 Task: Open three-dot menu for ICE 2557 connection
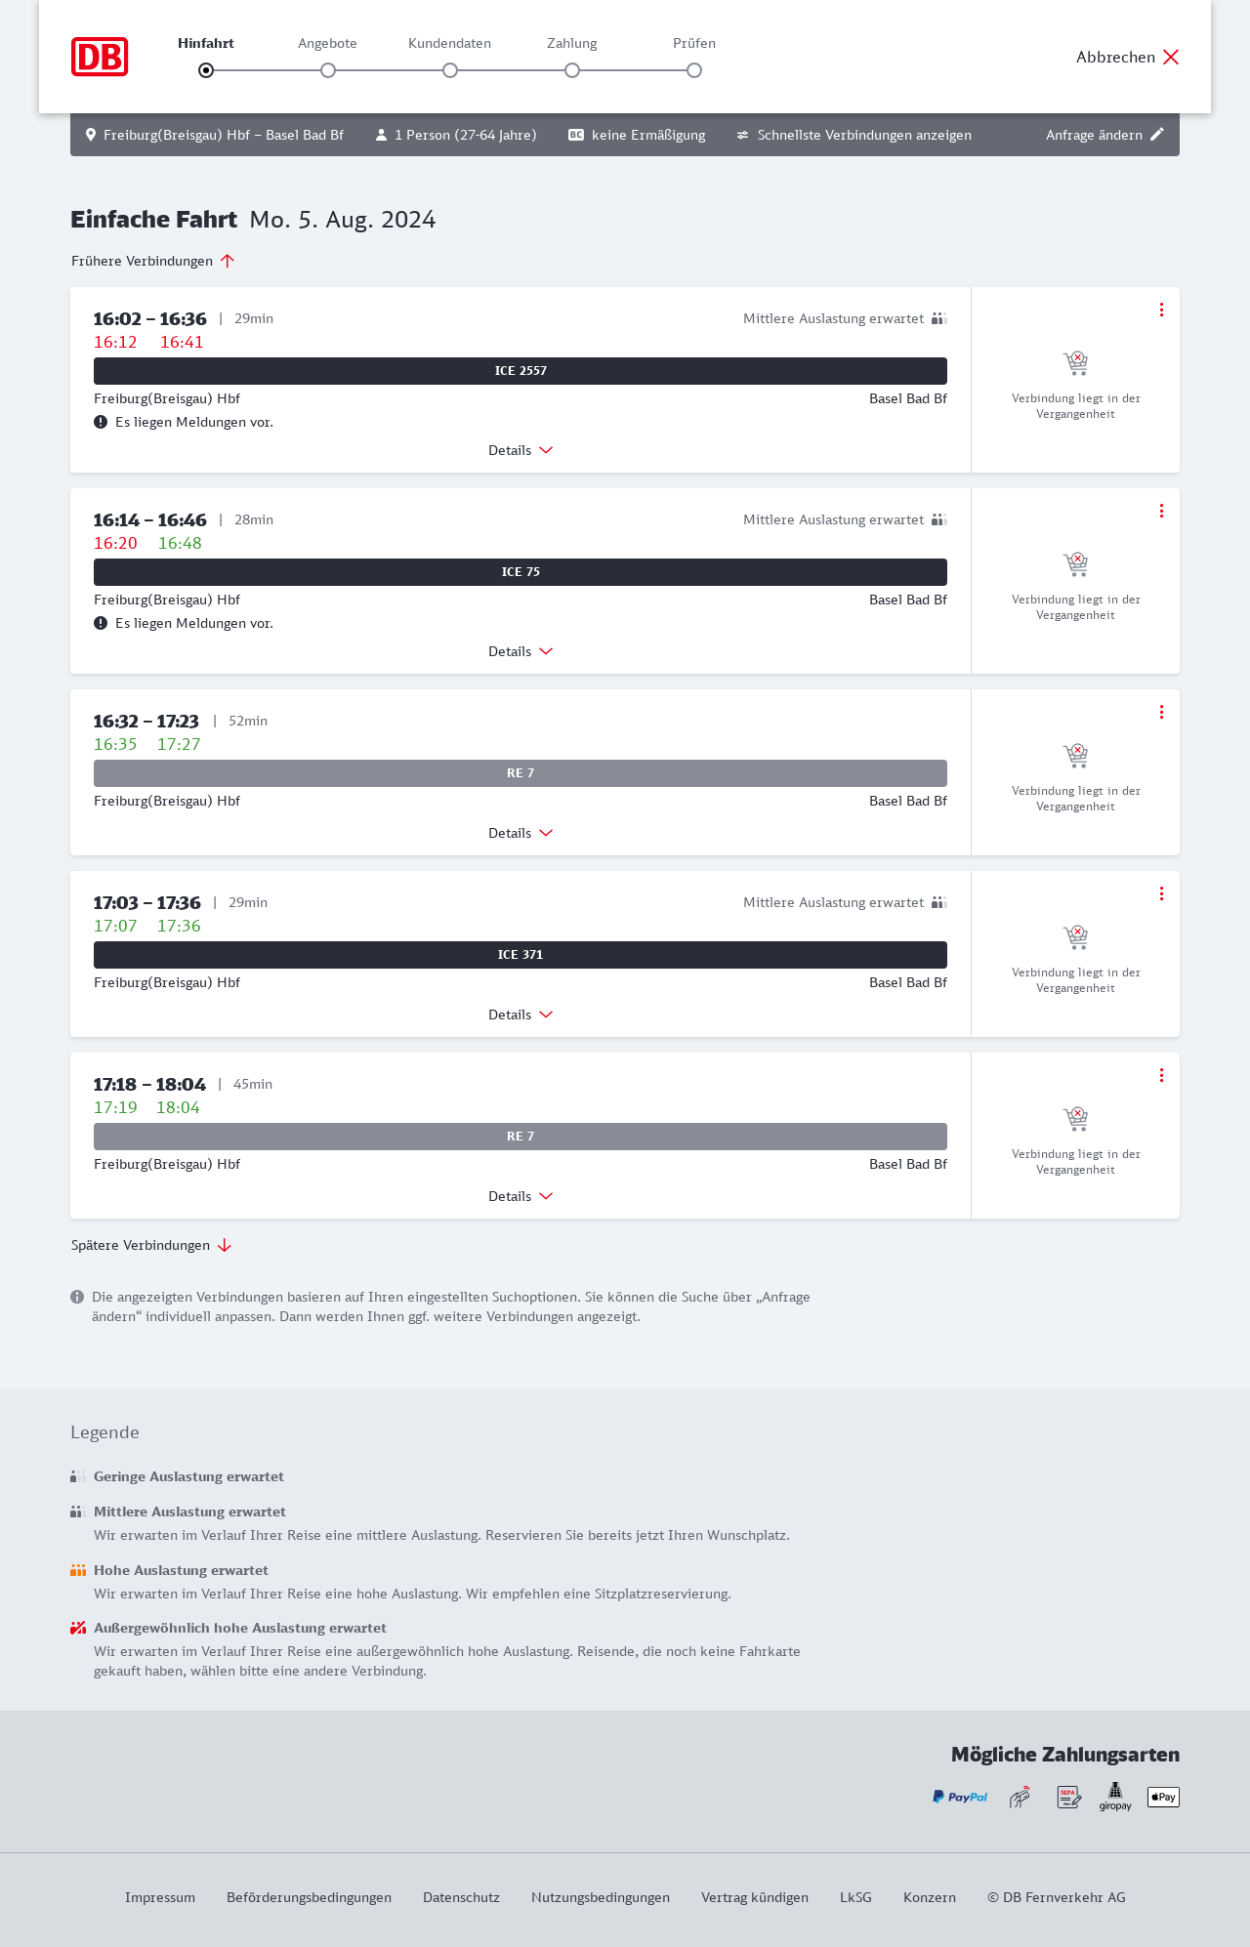point(1161,310)
